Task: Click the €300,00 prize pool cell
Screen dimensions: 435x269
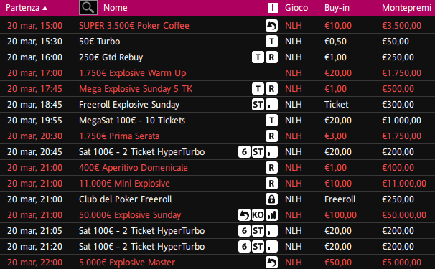Action: point(398,105)
